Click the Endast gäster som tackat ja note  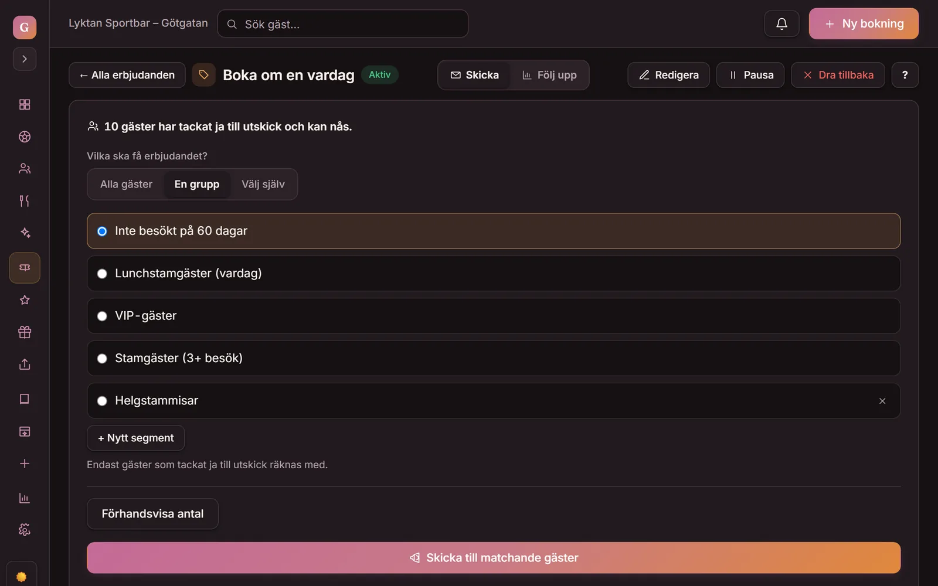(x=207, y=465)
